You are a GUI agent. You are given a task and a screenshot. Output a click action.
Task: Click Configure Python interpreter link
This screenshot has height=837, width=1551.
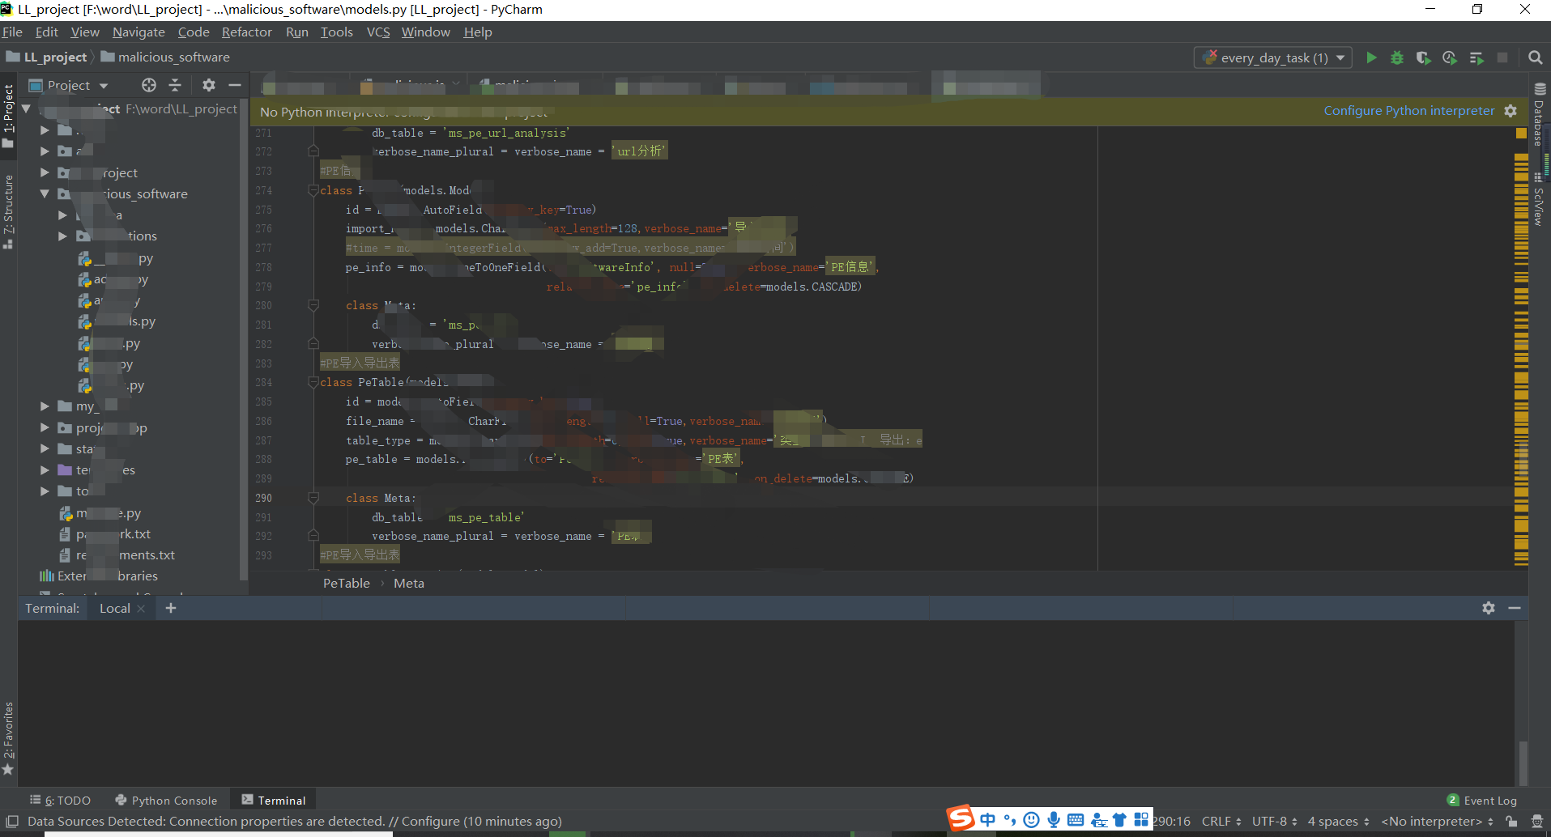pyautogui.click(x=1409, y=111)
